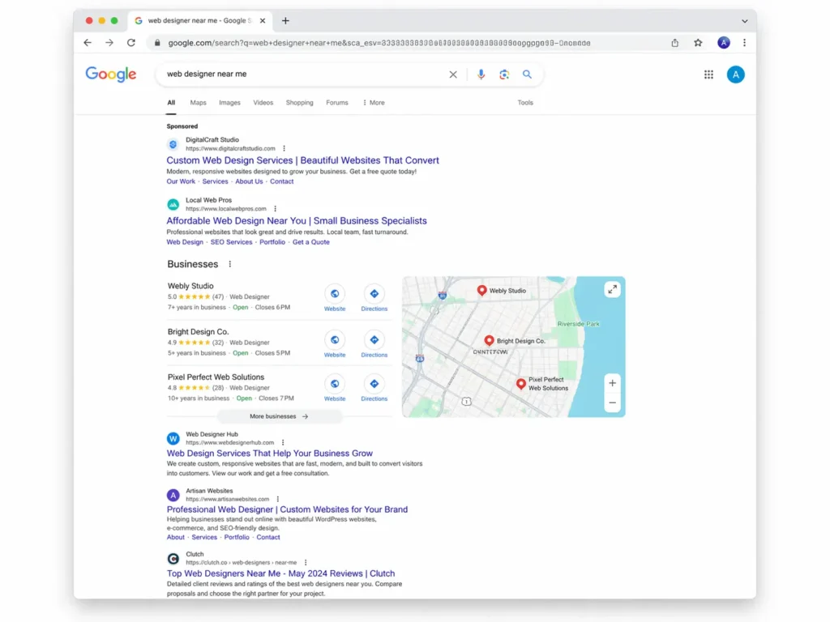Open the Tools search options
Viewport: 830px width, 622px height.
525,103
